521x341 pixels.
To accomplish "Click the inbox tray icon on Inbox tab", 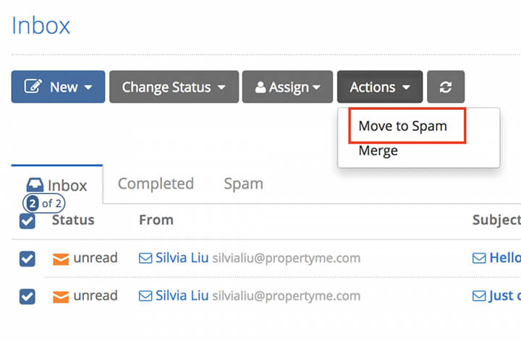I will click(x=35, y=185).
